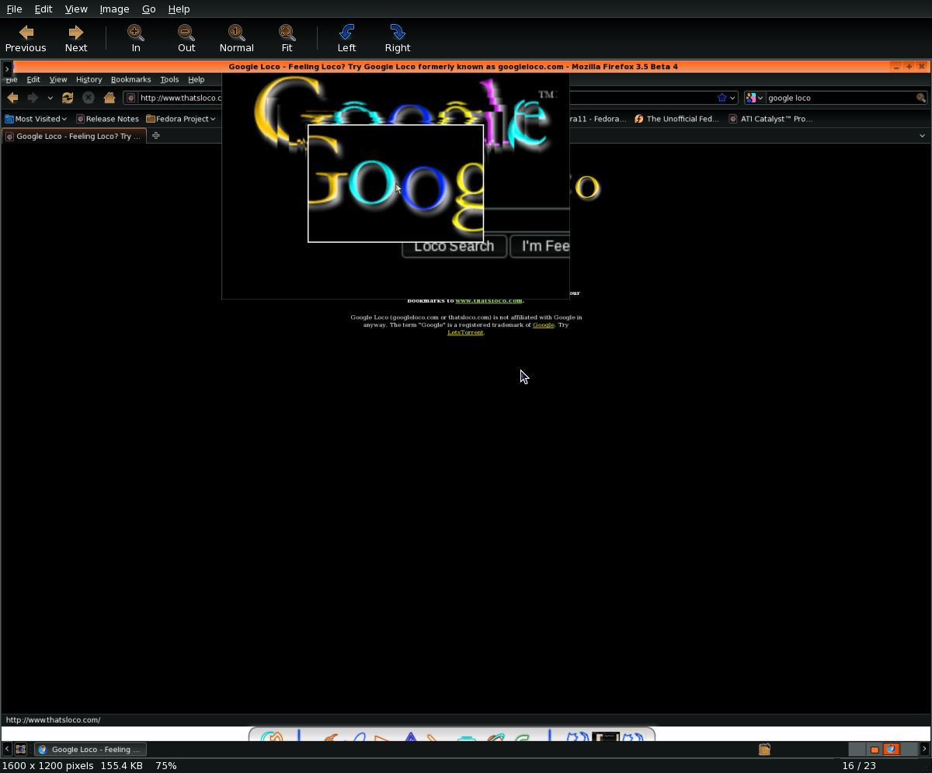Click the search magnifier icon

point(921,98)
